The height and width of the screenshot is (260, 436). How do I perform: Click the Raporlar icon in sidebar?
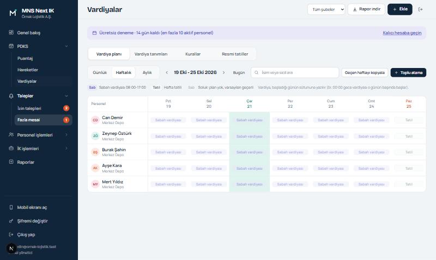11,162
